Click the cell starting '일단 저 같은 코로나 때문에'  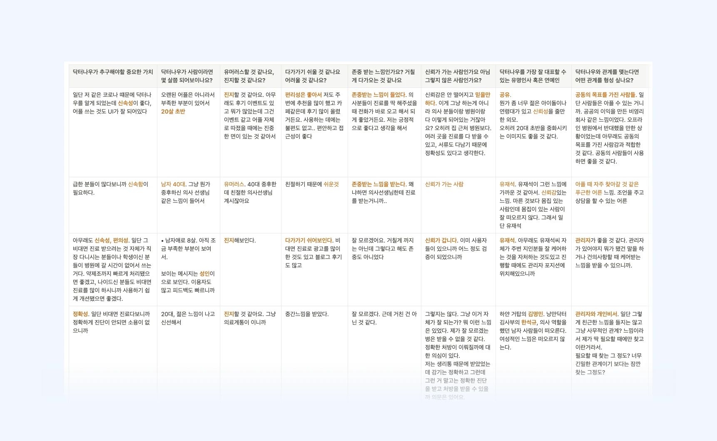(x=113, y=132)
